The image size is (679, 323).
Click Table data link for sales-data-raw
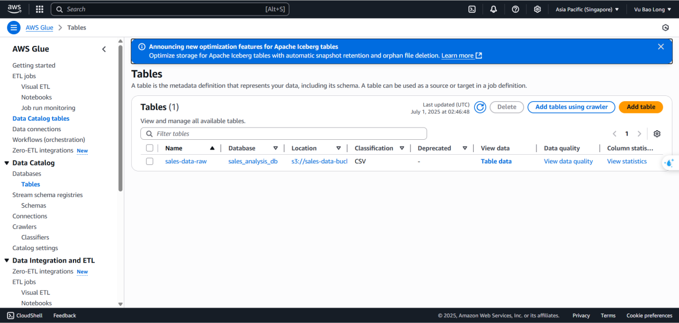pyautogui.click(x=496, y=161)
